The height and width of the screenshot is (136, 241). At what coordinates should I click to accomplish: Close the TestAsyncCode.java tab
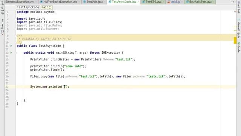(138, 2)
